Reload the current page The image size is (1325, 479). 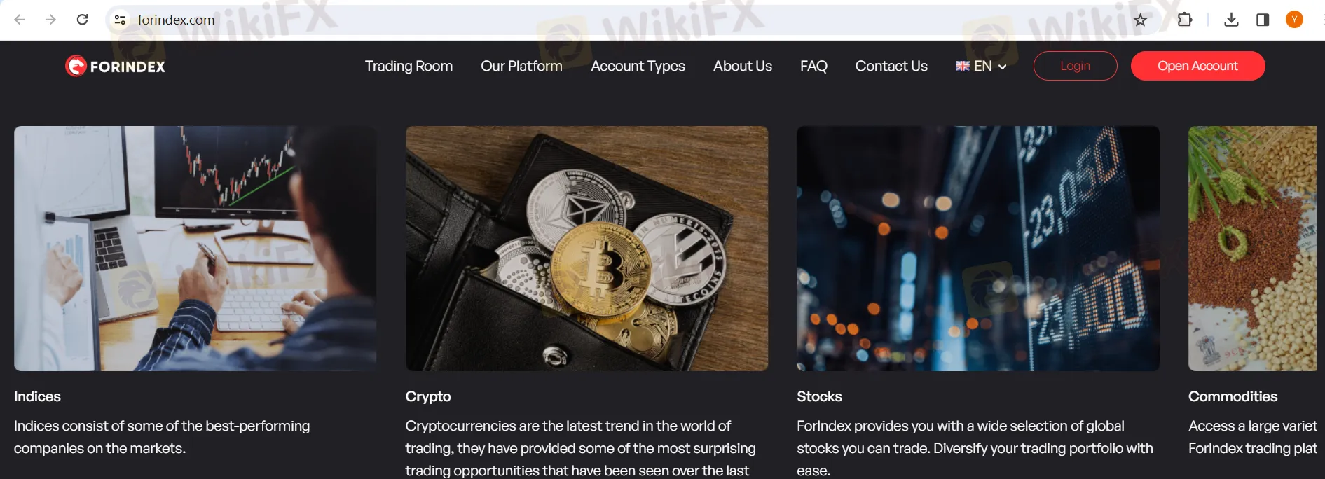[82, 20]
